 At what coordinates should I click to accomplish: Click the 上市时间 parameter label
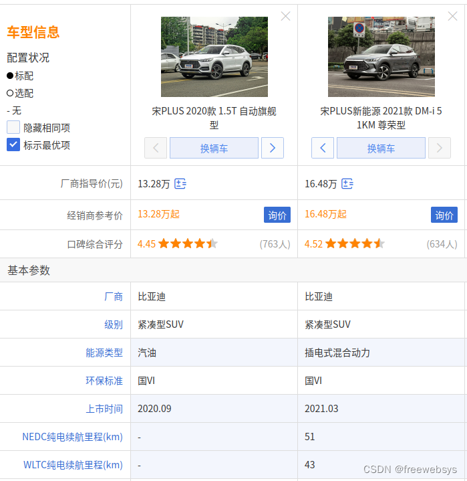pos(104,409)
